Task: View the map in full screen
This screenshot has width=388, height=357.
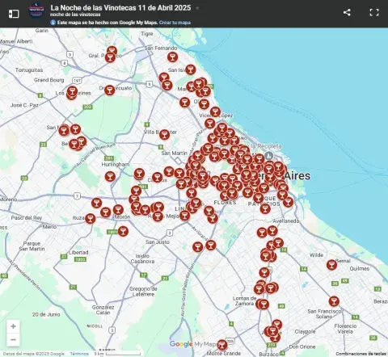Action: pyautogui.click(x=374, y=12)
